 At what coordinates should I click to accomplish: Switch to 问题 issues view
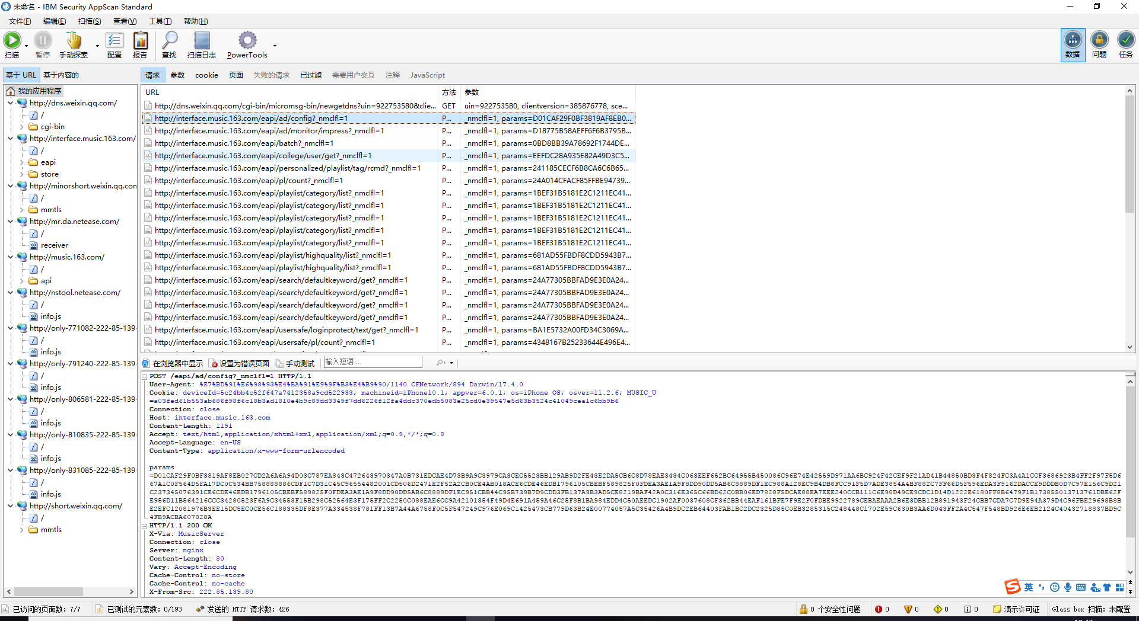1099,45
